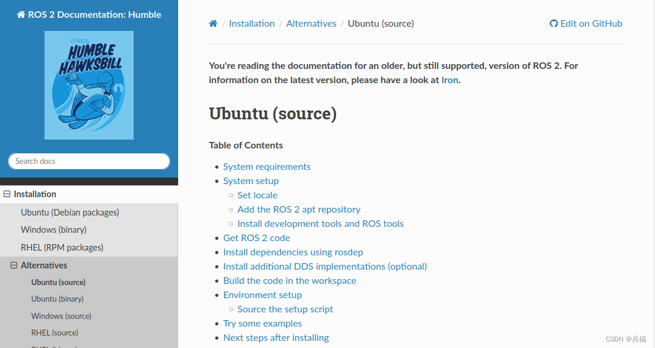Collapse the Alternatives section in sidebar
This screenshot has height=348, width=655.
14,265
